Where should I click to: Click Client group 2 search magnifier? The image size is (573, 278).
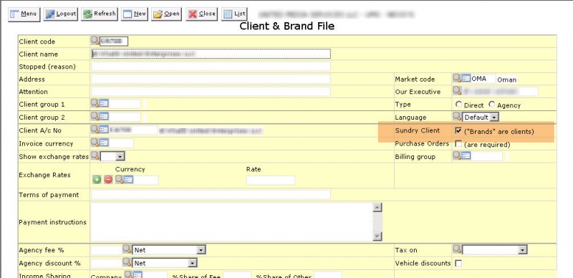pos(95,116)
